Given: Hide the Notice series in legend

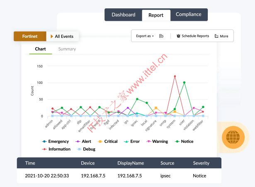Looking at the screenshot, I should point(184,141).
